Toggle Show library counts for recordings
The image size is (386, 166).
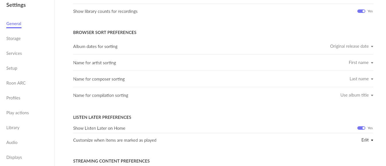(361, 11)
